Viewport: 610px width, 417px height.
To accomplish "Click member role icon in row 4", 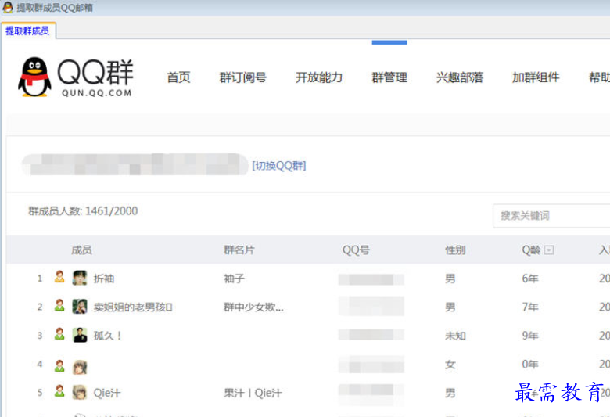I will tap(59, 366).
